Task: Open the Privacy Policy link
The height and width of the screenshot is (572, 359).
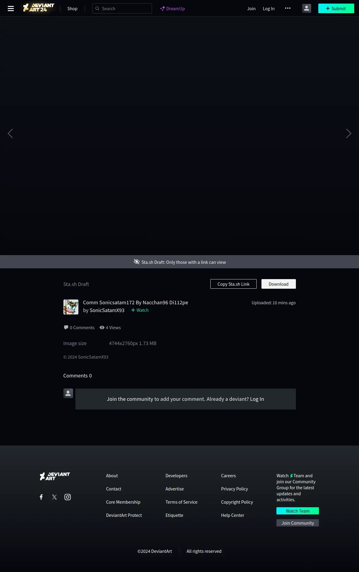Action: click(x=235, y=489)
